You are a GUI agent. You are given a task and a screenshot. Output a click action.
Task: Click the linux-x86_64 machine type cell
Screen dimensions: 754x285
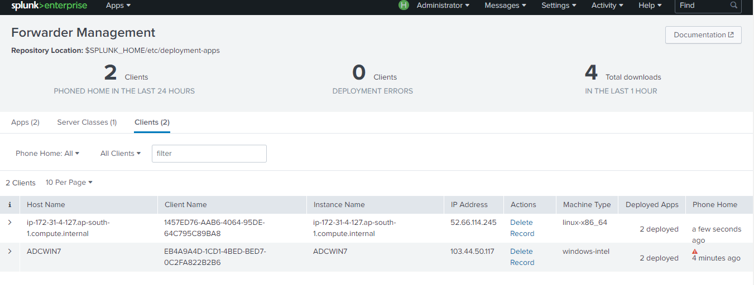(x=585, y=223)
